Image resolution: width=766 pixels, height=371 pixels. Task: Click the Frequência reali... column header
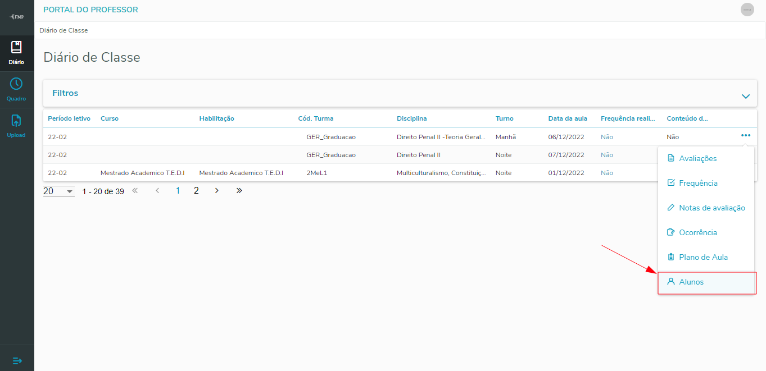click(x=628, y=118)
